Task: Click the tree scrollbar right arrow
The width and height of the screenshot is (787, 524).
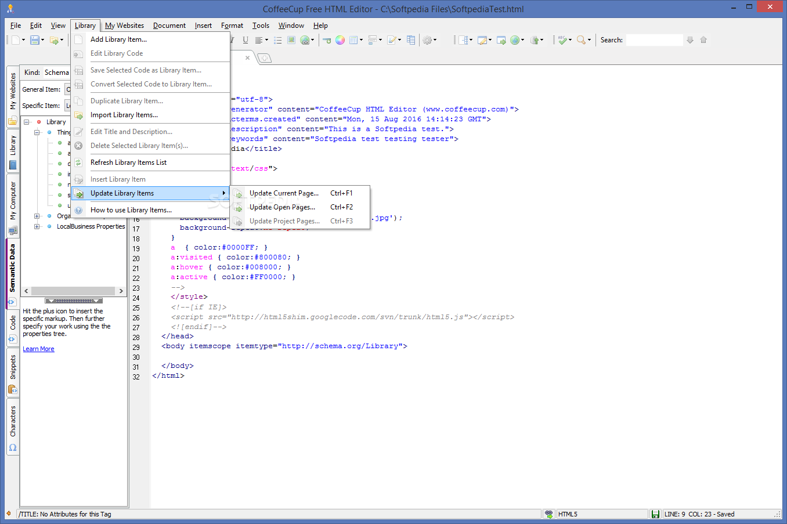Action: pyautogui.click(x=121, y=291)
